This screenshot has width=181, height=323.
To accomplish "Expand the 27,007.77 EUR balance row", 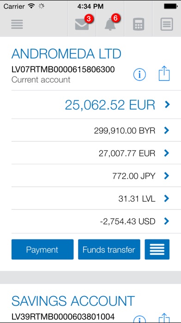I will click(x=96, y=153).
